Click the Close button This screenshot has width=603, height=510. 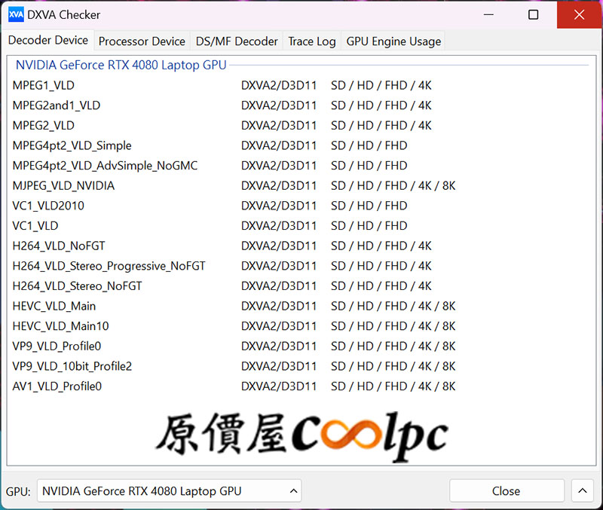pyautogui.click(x=507, y=490)
